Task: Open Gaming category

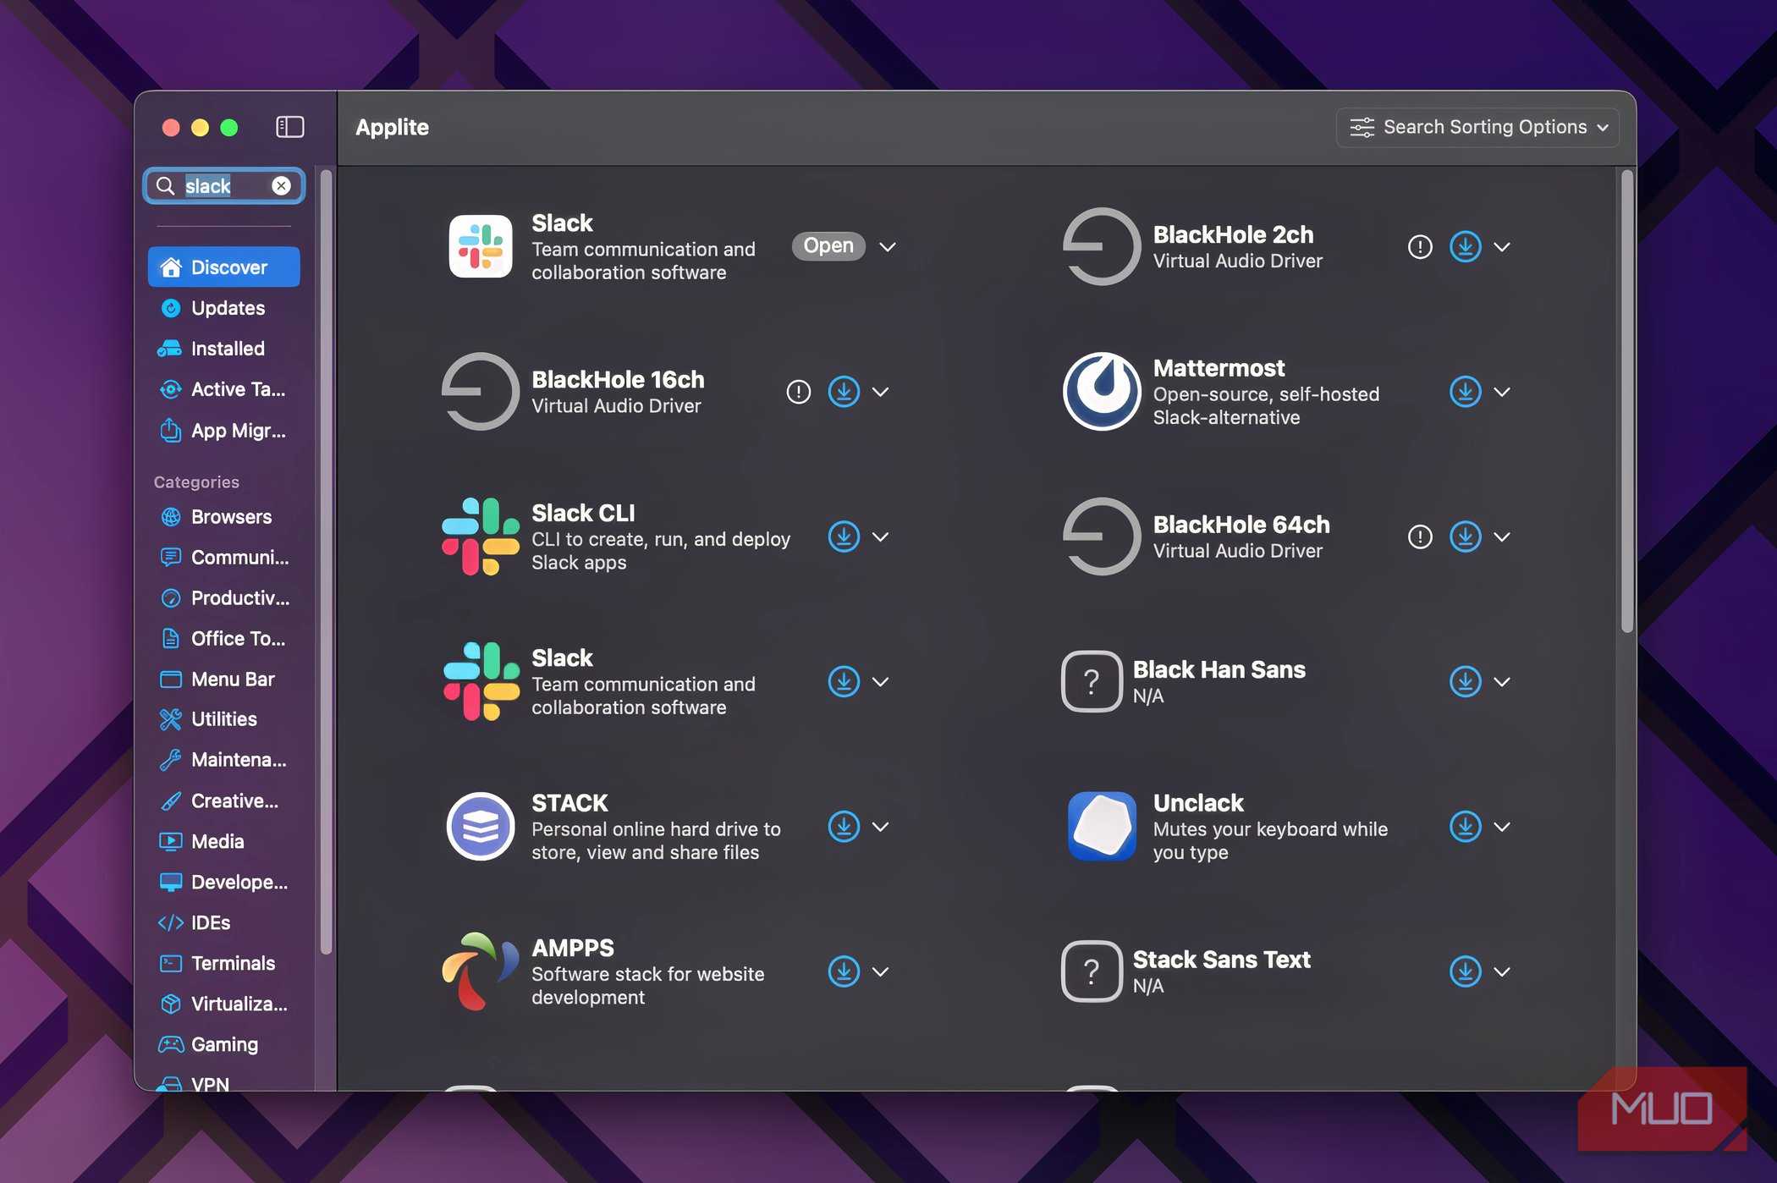Action: coord(224,1044)
